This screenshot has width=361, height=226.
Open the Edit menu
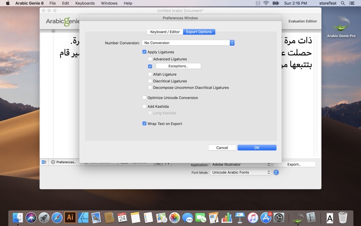[x=65, y=3]
